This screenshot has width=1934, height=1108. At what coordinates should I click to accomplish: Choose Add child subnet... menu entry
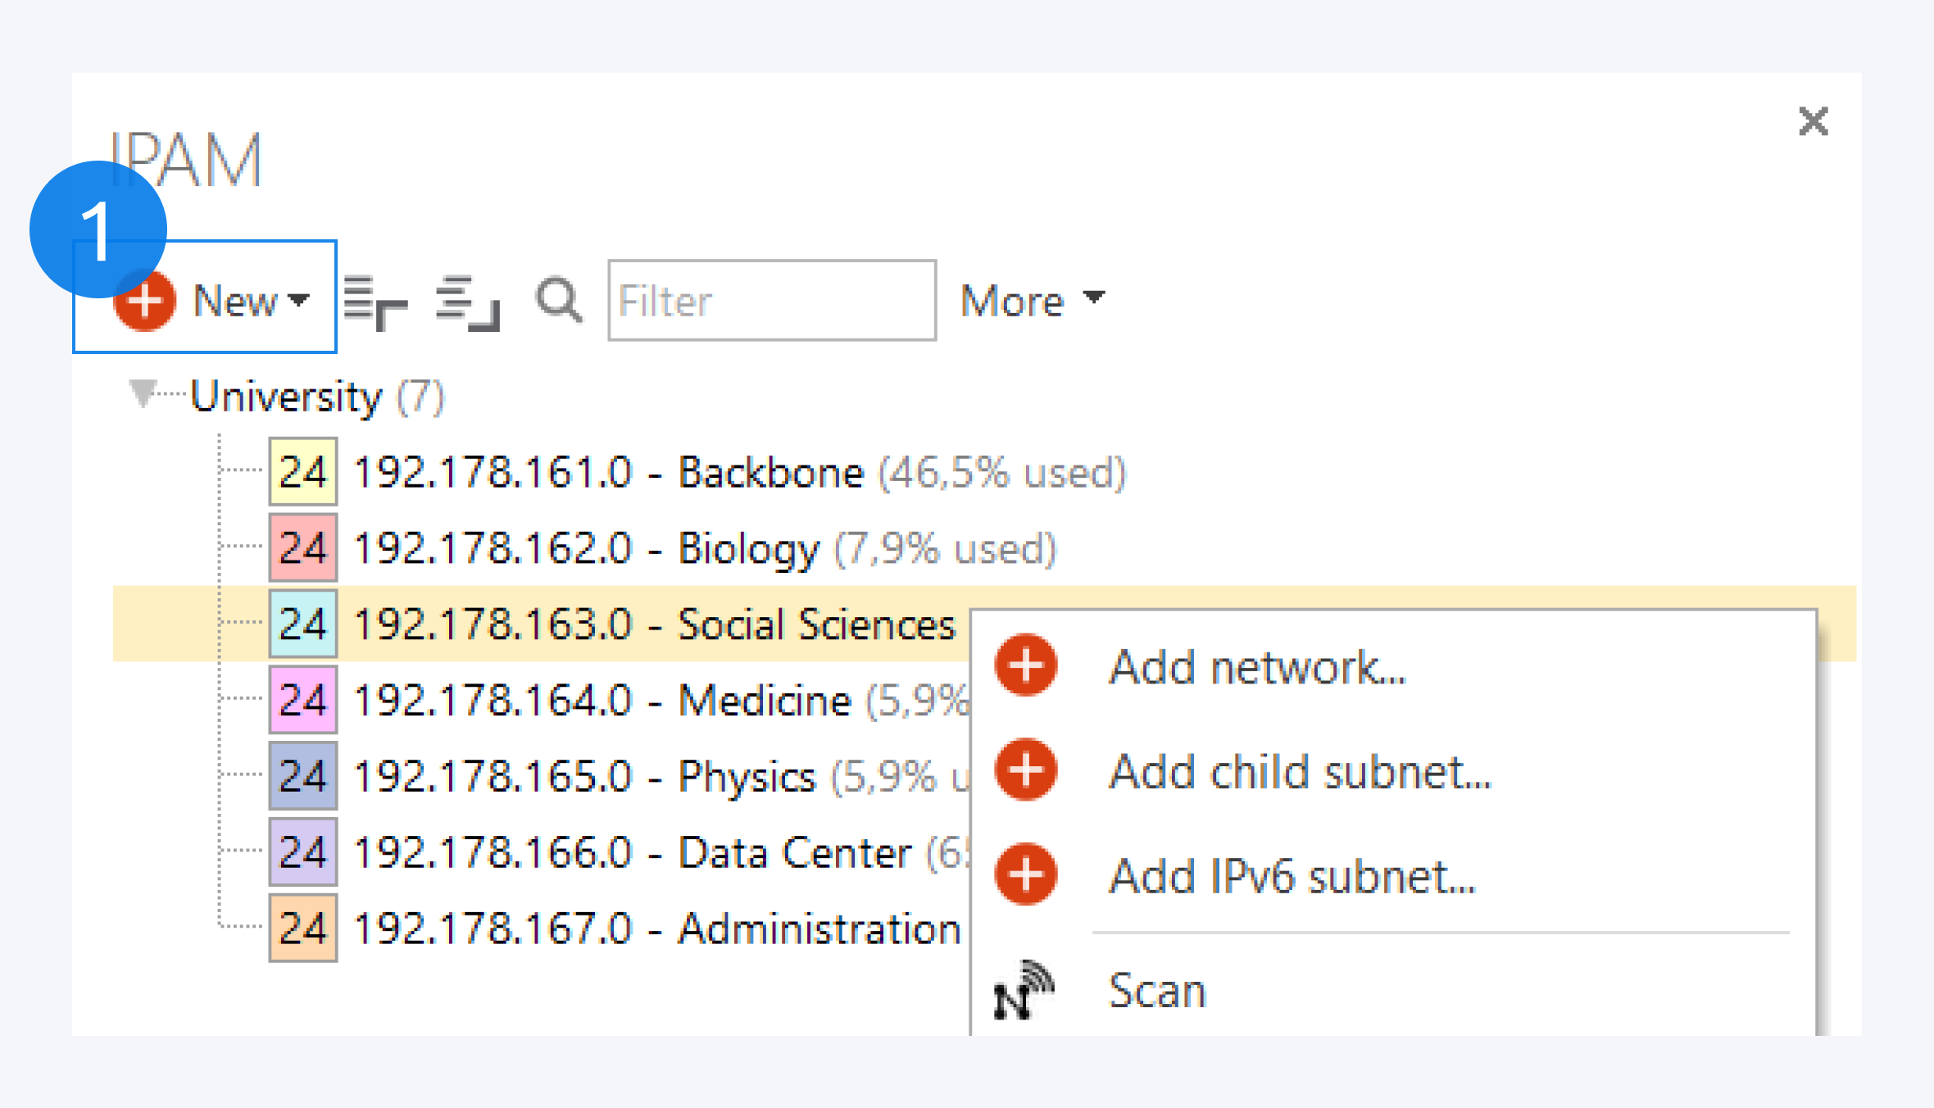click(x=1300, y=772)
